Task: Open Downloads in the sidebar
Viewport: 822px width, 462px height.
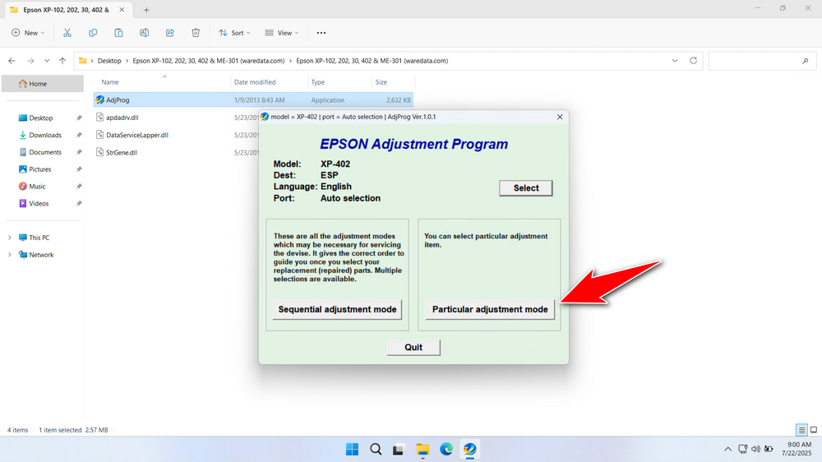Action: pyautogui.click(x=45, y=136)
